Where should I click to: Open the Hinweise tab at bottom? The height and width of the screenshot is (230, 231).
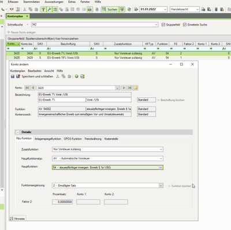click(17, 218)
